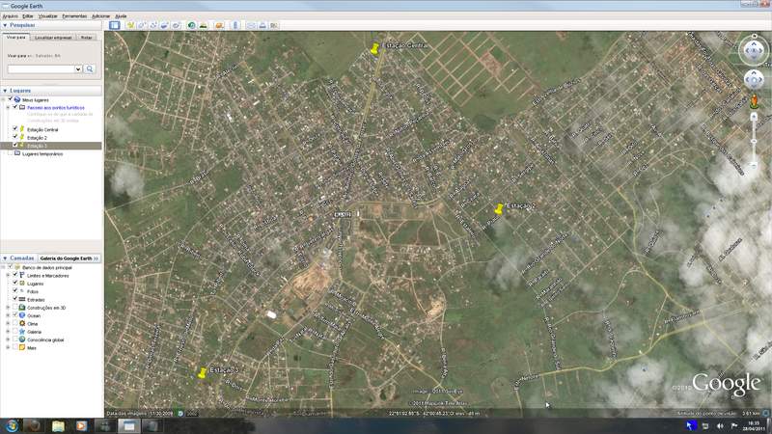Image resolution: width=772 pixels, height=434 pixels.
Task: Check the Lugares temporários checkbox
Action: click(x=11, y=153)
